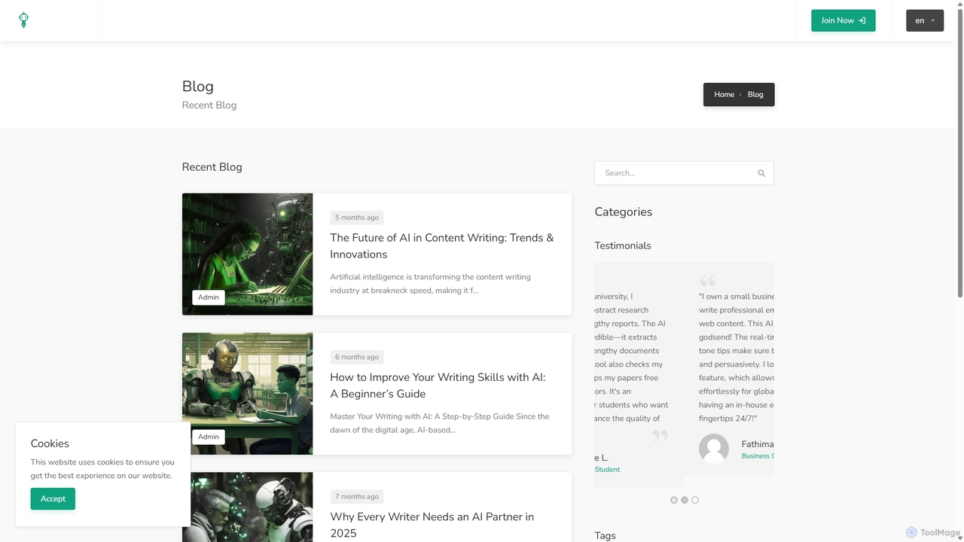Open Why Every Writer Needs an AI Partner post
The image size is (964, 542).
pos(432,525)
